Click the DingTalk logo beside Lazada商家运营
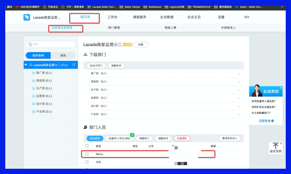Viewport: 291px width, 174px height. [27, 17]
